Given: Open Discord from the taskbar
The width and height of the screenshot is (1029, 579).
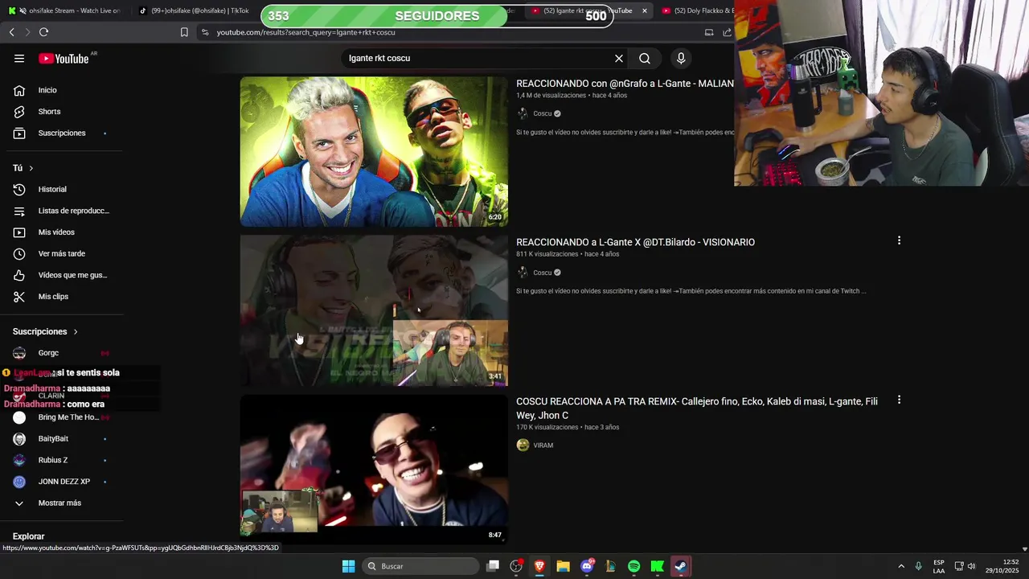Looking at the screenshot, I should pyautogui.click(x=587, y=566).
